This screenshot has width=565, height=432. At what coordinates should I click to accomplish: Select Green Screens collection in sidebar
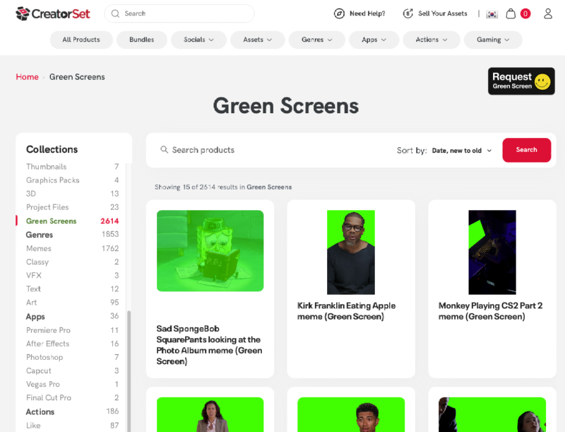click(x=72, y=221)
